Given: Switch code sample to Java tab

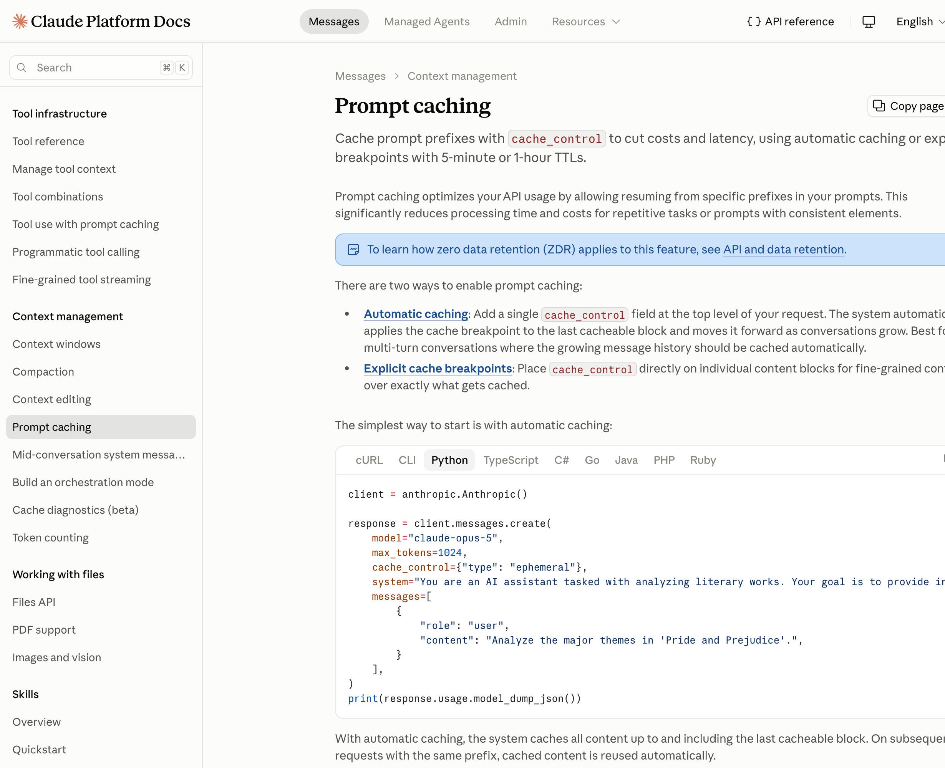Looking at the screenshot, I should 626,460.
